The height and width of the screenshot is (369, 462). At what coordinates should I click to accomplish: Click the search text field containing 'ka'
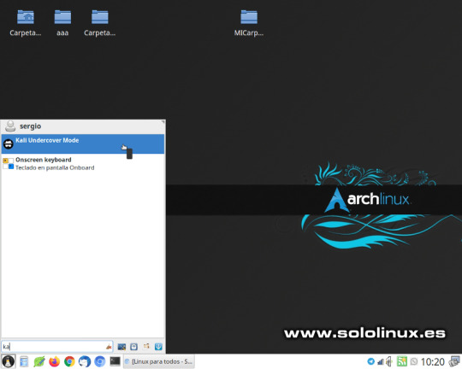coord(56,346)
